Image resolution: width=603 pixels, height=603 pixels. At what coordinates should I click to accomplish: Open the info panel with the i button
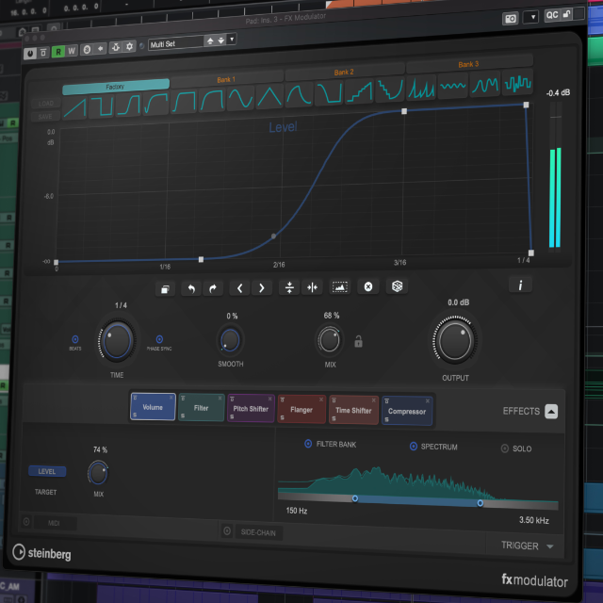tap(521, 284)
